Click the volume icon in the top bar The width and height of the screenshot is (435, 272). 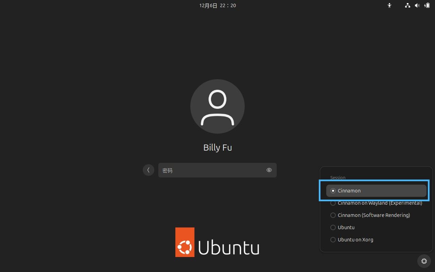(417, 5)
